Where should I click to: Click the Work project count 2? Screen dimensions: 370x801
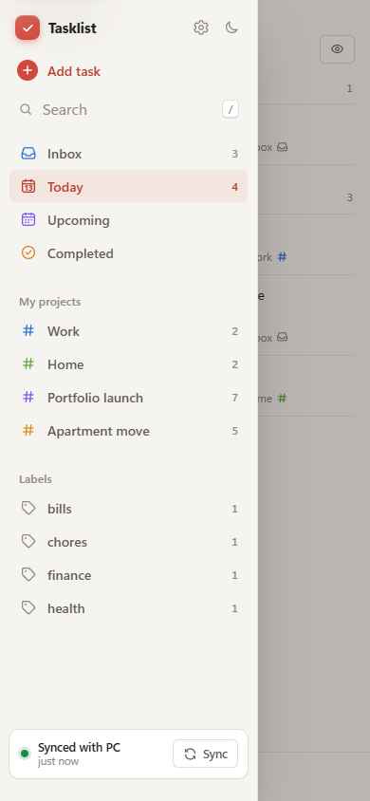[x=234, y=331]
